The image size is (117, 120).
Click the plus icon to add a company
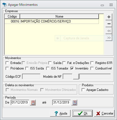click(109, 17)
